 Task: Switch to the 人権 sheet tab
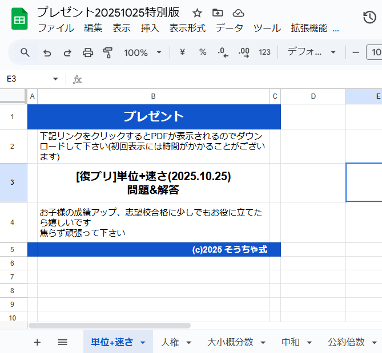[170, 342]
